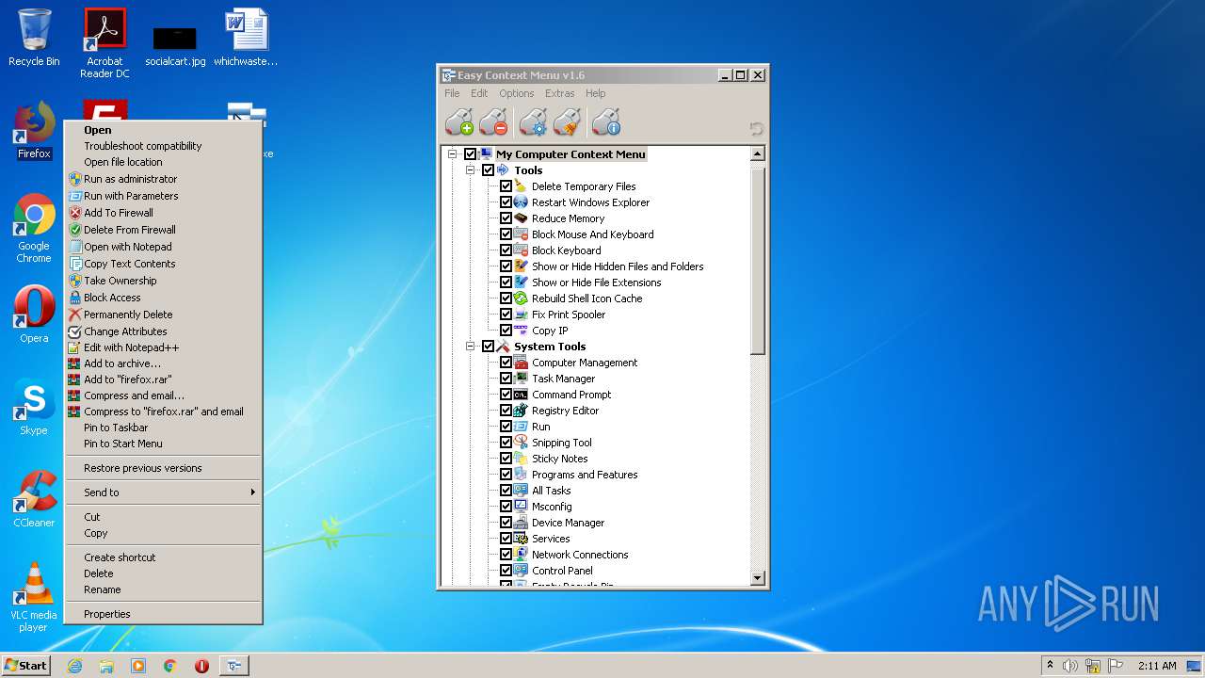
Task: Select the Registry Editor icon
Action: click(x=521, y=411)
